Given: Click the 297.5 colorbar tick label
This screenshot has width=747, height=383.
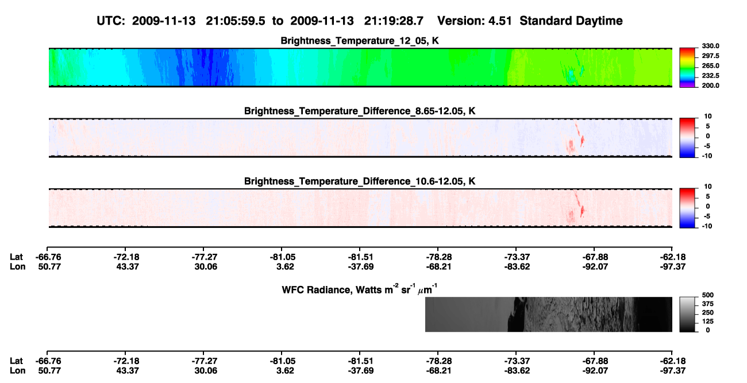Looking at the screenshot, I should pos(710,56).
